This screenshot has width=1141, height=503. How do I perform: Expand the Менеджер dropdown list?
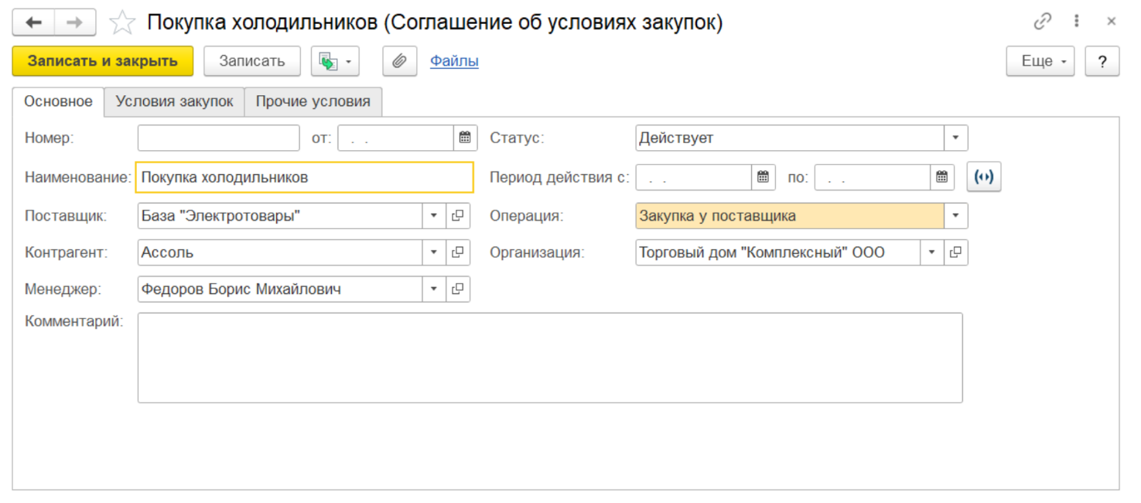pyautogui.click(x=434, y=289)
